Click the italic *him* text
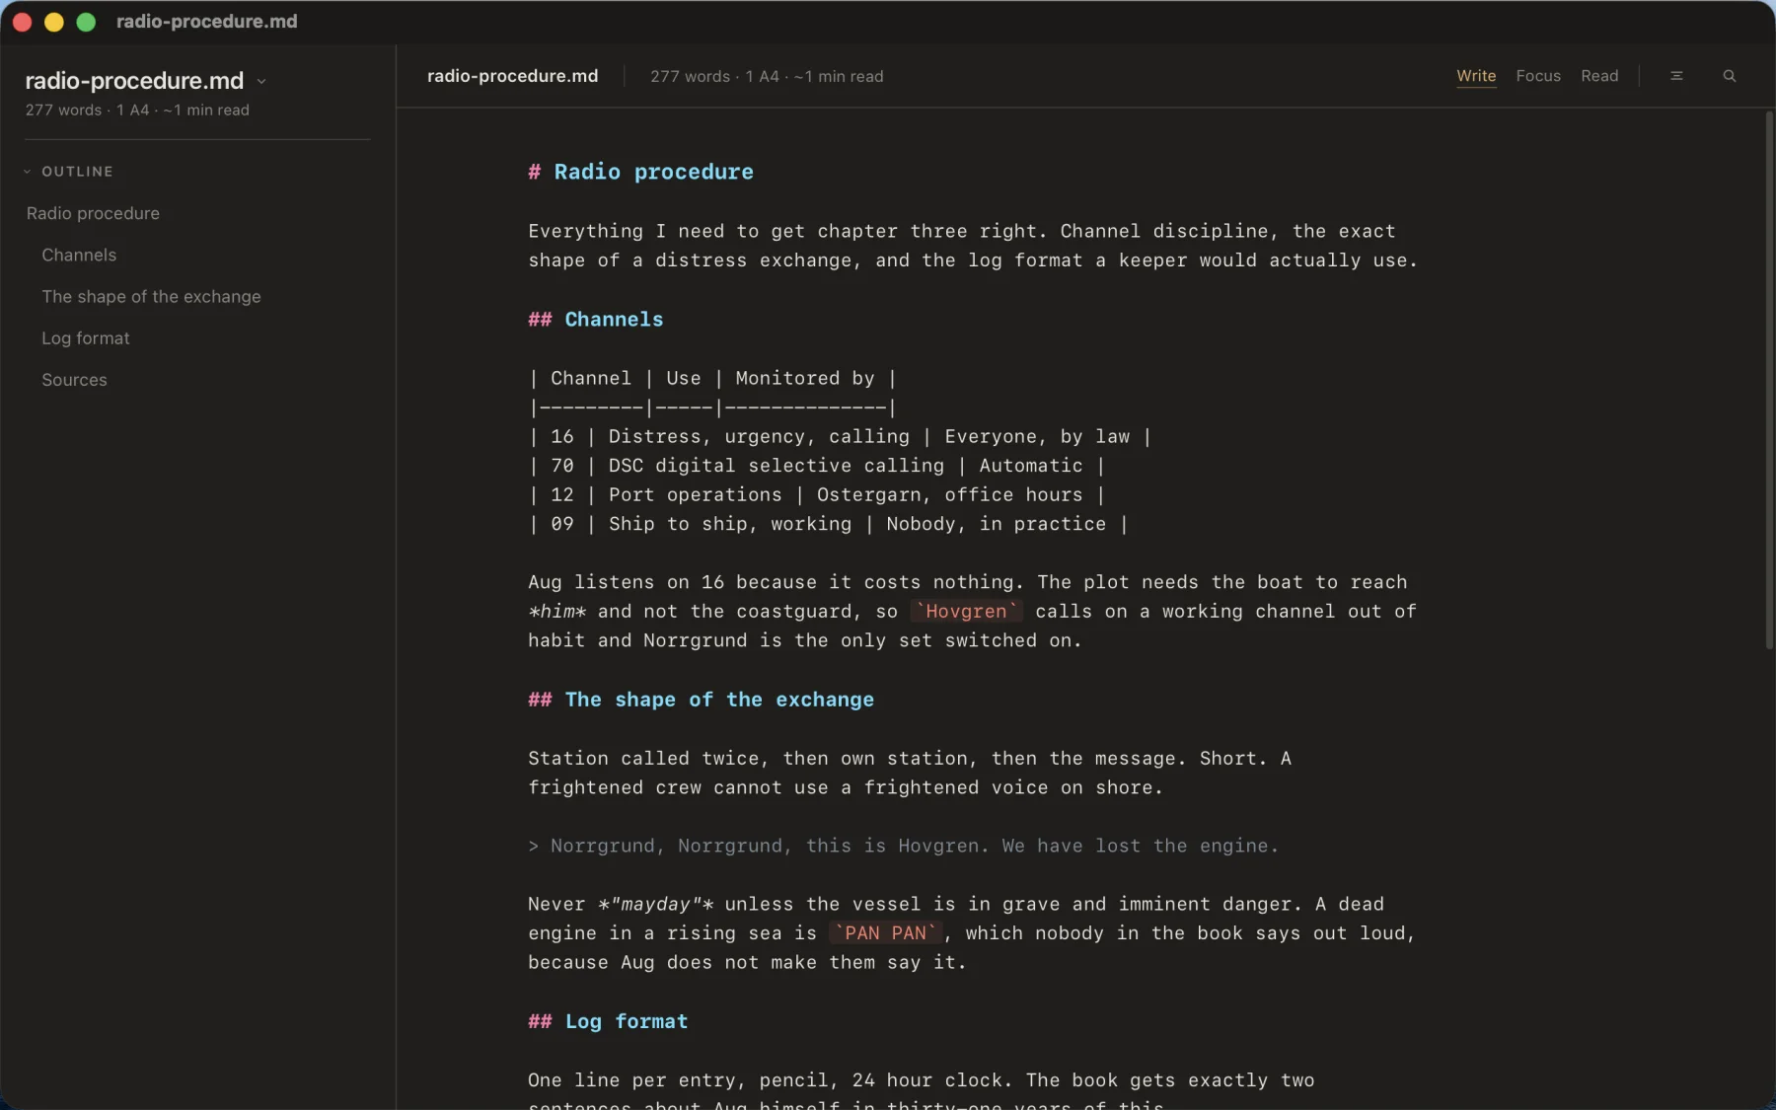 [x=556, y=612]
